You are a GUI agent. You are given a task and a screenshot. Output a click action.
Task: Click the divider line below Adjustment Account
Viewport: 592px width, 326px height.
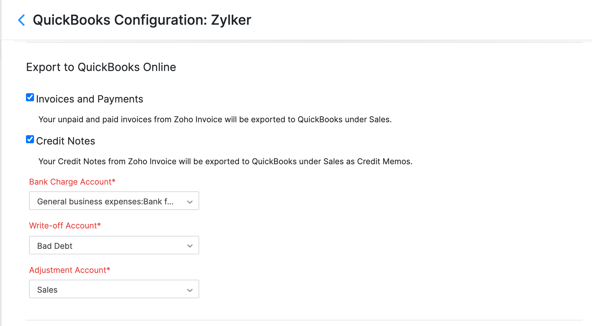tap(304, 320)
